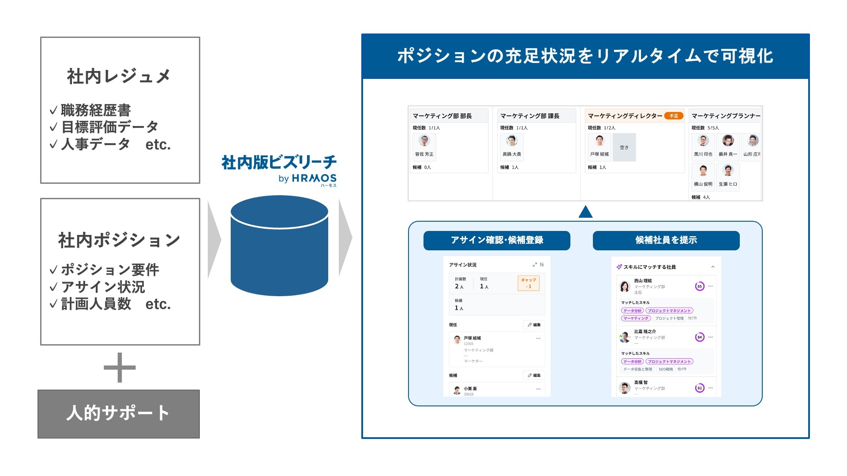Image resolution: width=847 pixels, height=476 pixels.
Task: Open the overflow menu on 戸塚結城's card
Action: coord(538,338)
